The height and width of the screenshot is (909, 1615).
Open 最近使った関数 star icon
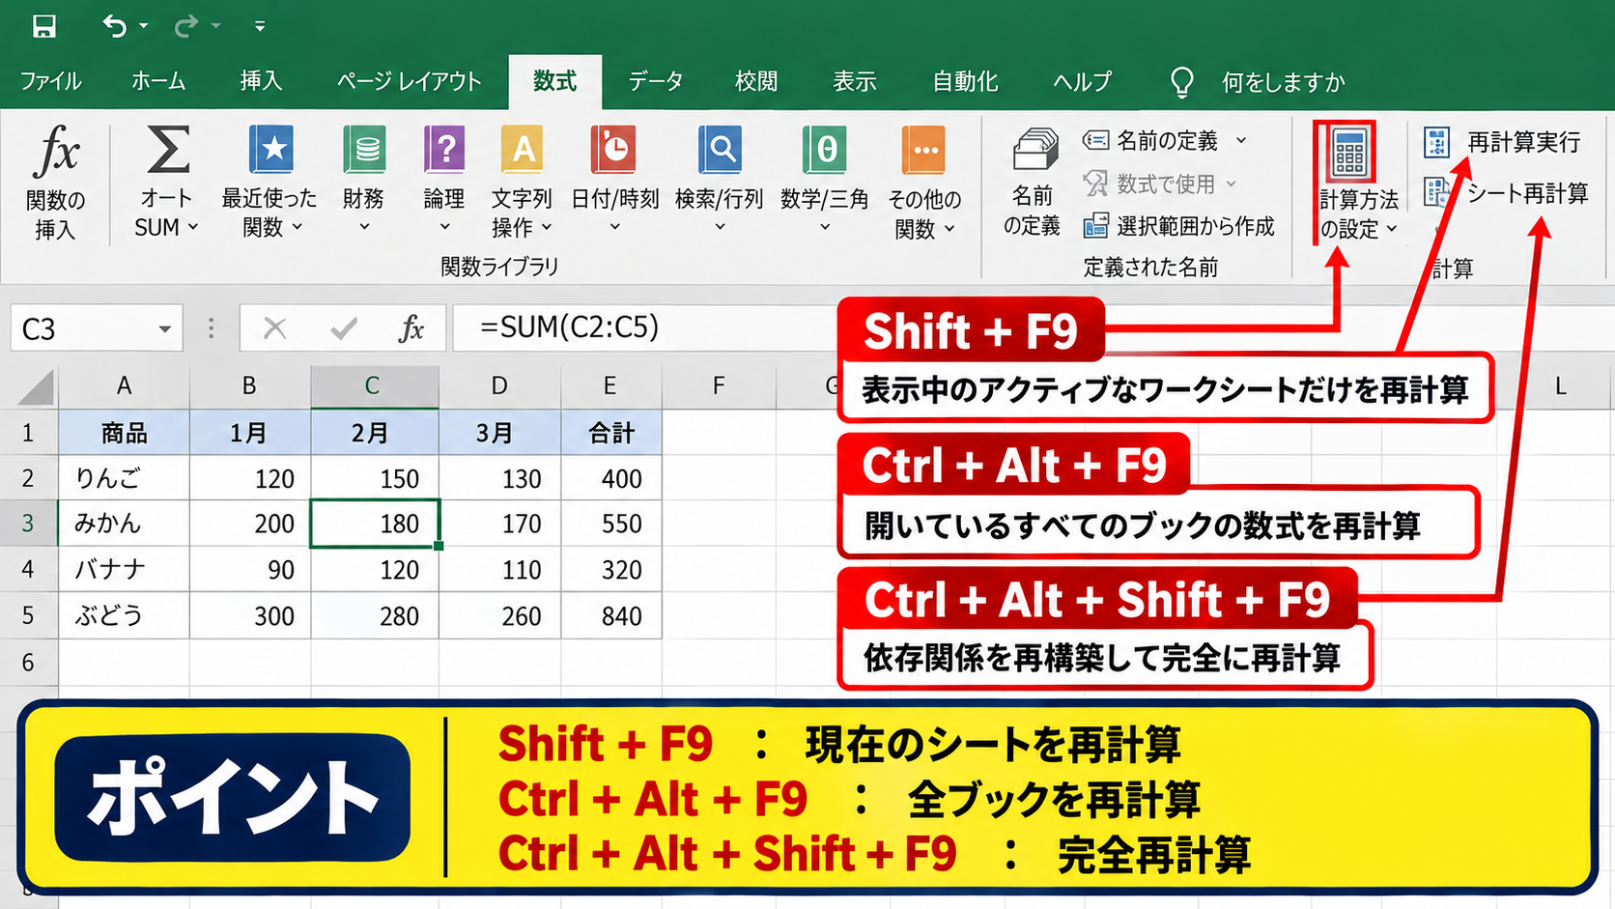269,150
